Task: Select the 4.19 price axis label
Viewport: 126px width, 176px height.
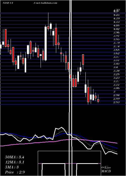Action: (x=116, y=18)
